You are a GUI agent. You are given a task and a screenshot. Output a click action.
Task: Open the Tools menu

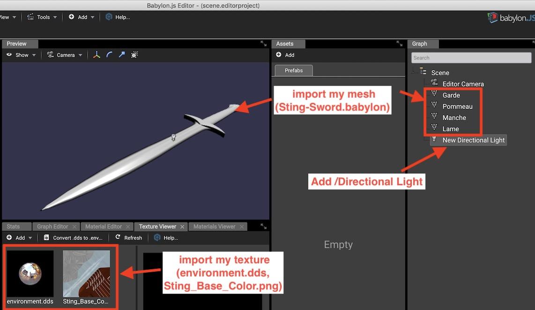click(42, 17)
